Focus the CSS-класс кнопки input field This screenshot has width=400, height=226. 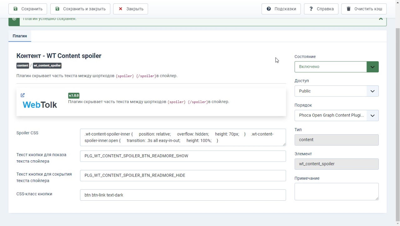pyautogui.click(x=183, y=195)
